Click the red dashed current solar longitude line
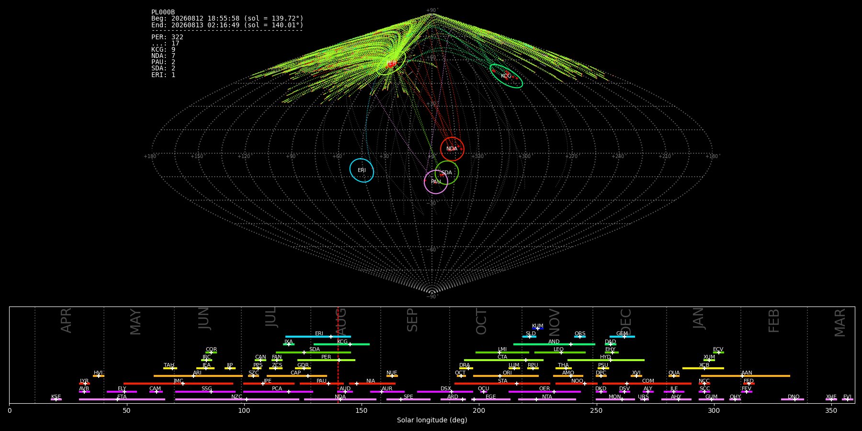This screenshot has width=862, height=431. pyautogui.click(x=338, y=355)
